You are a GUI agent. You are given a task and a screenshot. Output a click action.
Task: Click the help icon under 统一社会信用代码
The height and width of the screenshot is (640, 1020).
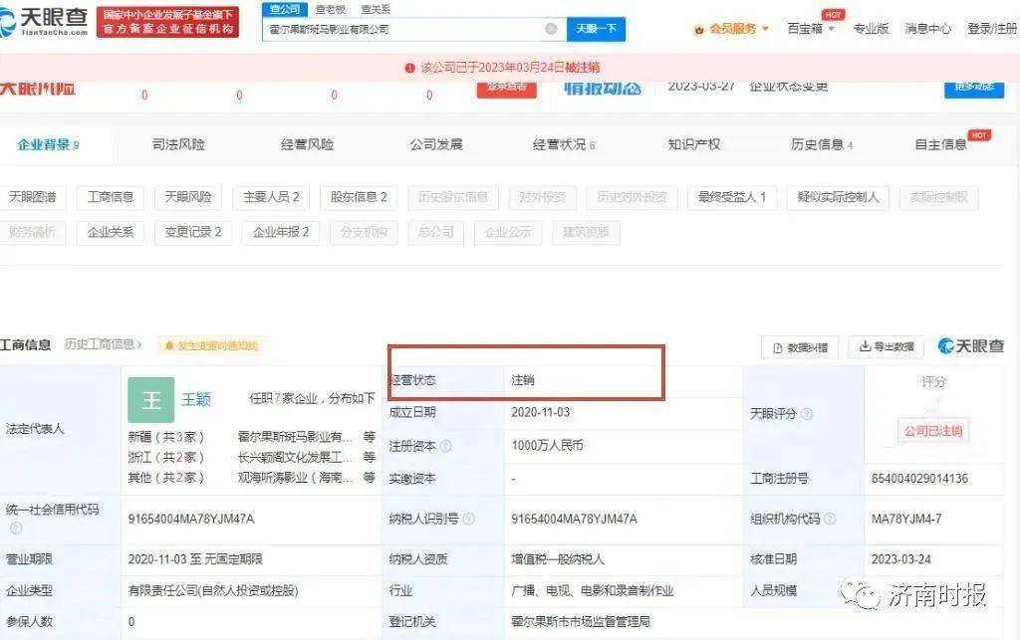coord(16,528)
